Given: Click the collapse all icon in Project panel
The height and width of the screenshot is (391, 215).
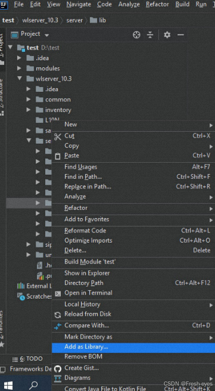Looking at the screenshot, I should pyautogui.click(x=150, y=35).
